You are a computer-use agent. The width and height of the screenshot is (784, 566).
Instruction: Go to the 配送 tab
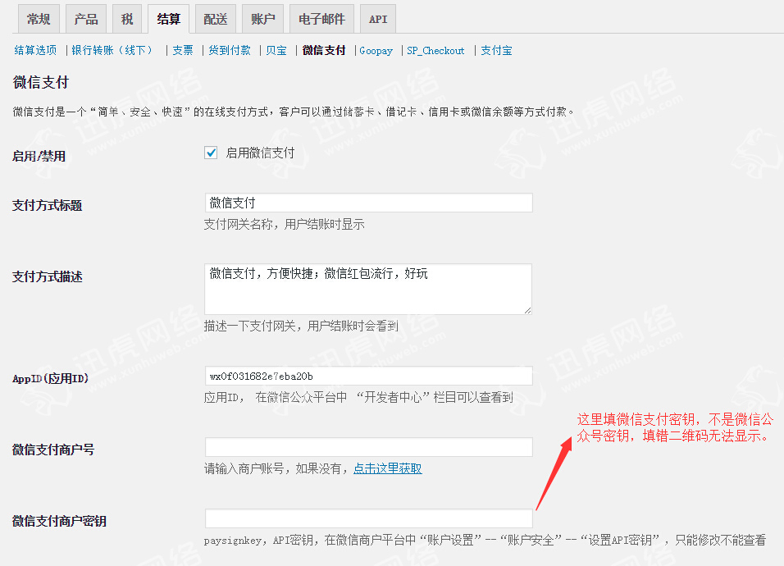[x=216, y=19]
